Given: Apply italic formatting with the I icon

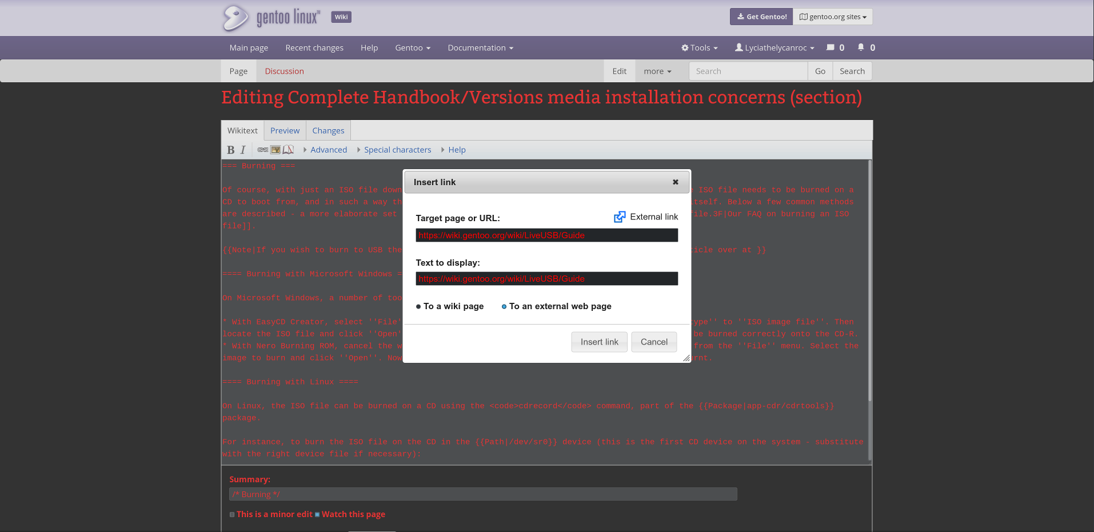Looking at the screenshot, I should [243, 150].
